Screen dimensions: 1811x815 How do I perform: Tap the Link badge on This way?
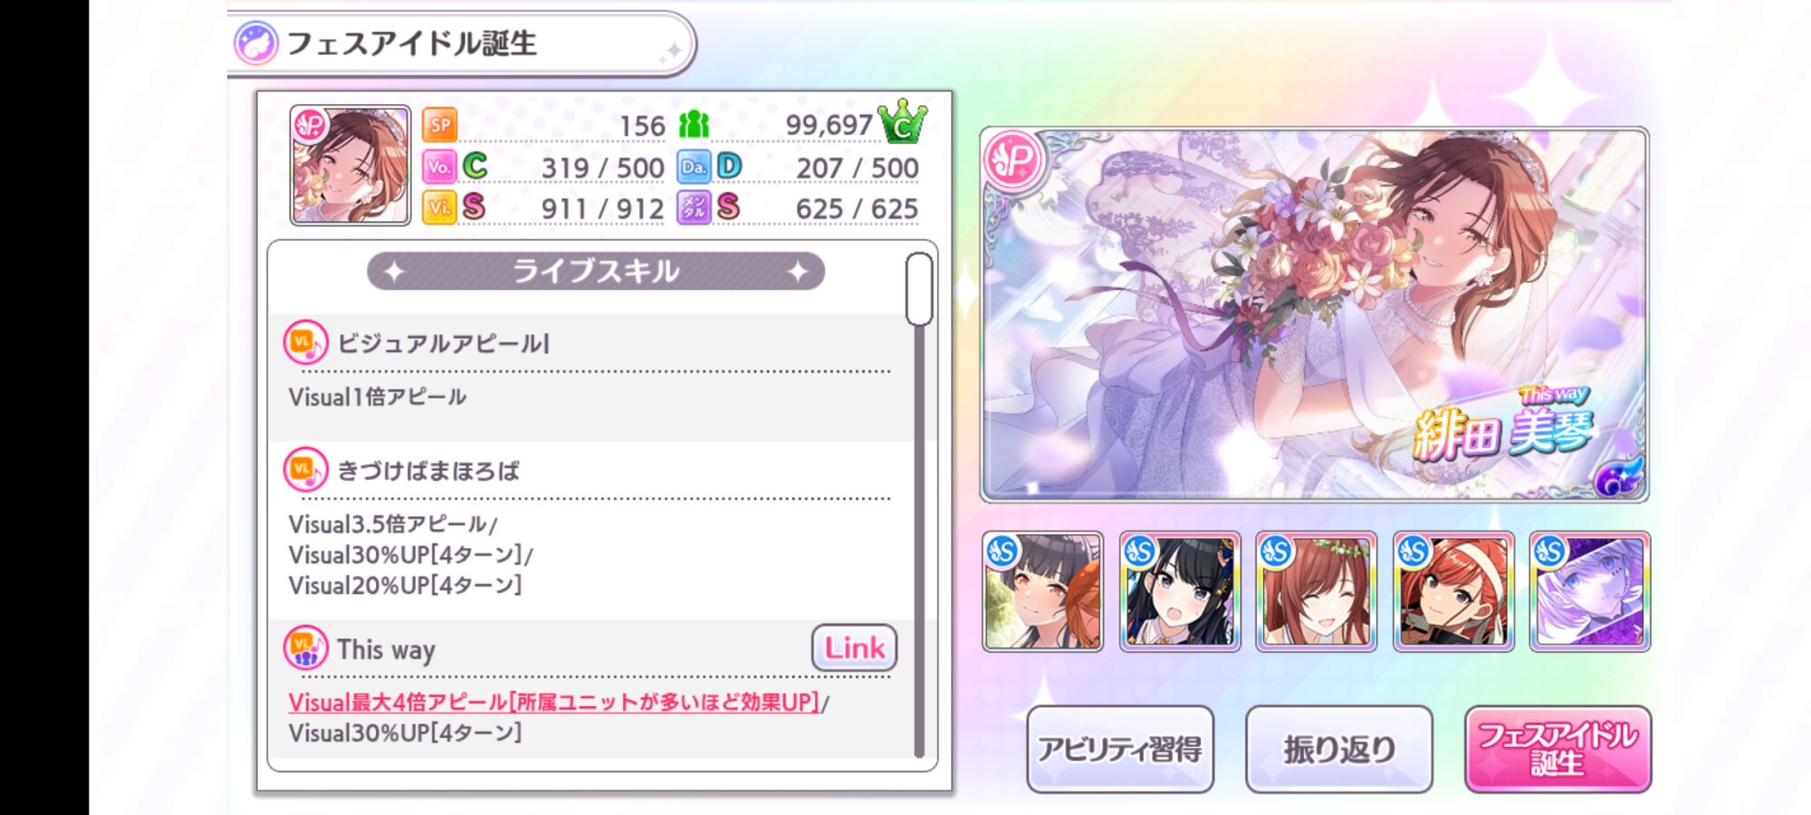click(x=854, y=647)
